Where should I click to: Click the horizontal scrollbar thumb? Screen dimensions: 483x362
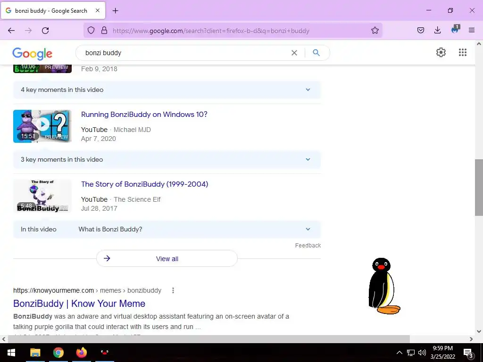208,339
